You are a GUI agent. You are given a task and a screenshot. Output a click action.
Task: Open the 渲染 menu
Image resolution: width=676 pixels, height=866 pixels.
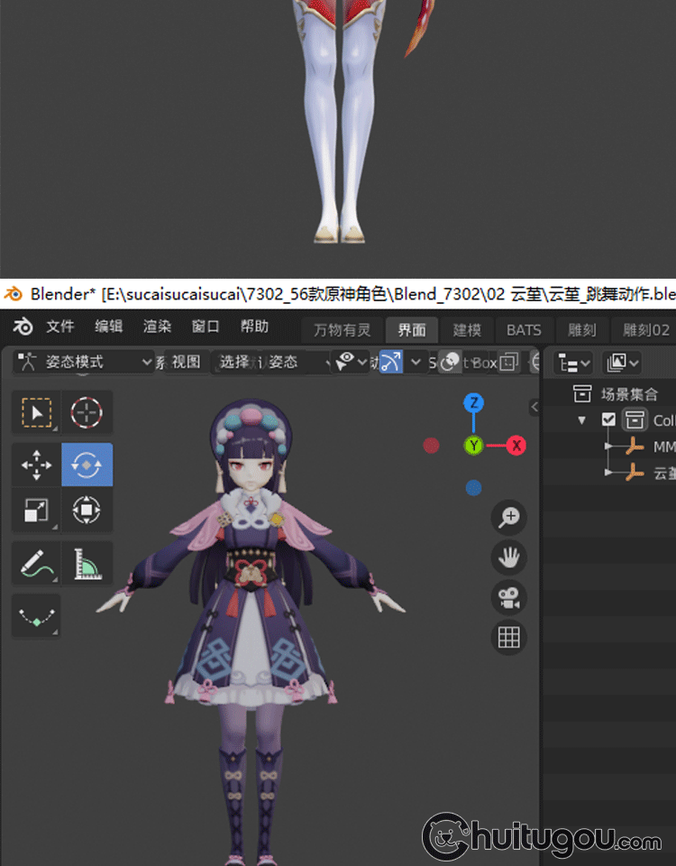click(157, 327)
